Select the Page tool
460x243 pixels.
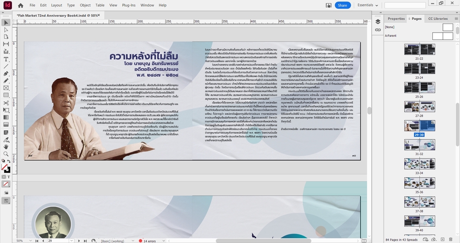(6, 37)
